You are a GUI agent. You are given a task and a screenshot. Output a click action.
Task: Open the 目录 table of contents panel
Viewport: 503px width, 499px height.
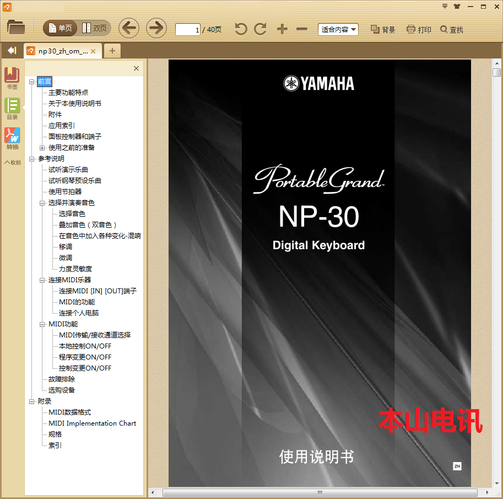pyautogui.click(x=12, y=109)
